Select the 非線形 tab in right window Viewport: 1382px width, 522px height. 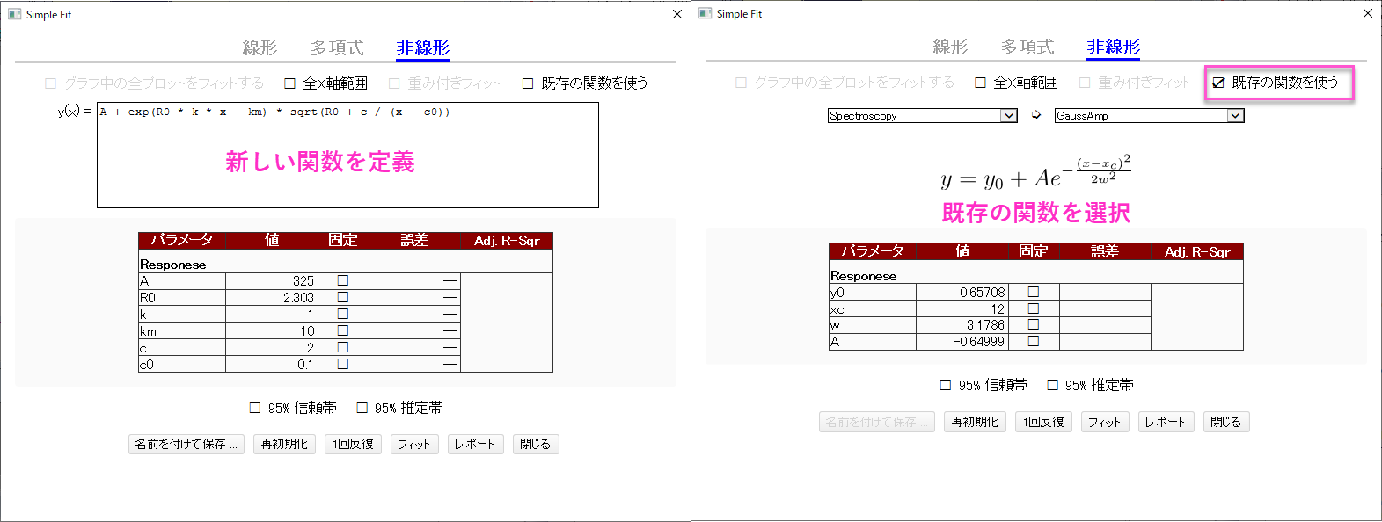coord(1113,47)
